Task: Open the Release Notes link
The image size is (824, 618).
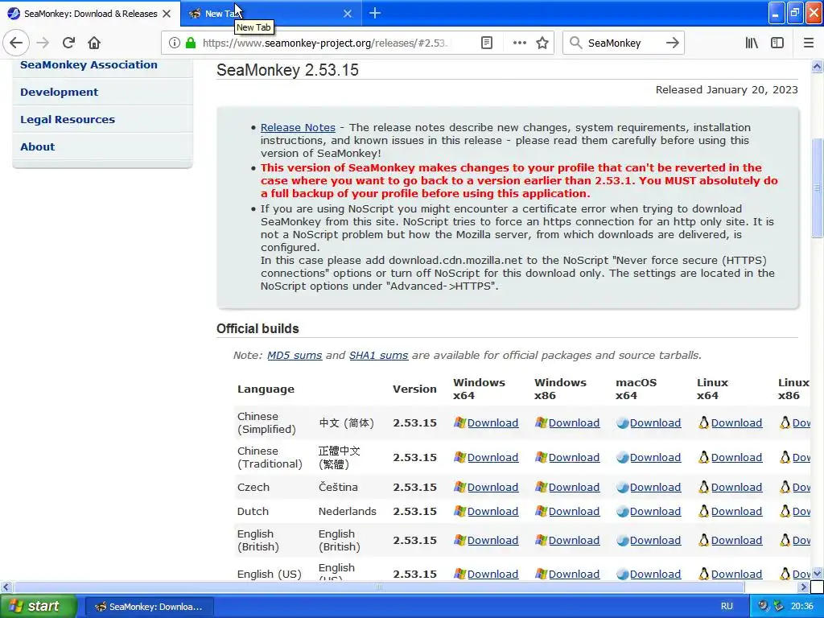Action: [298, 127]
